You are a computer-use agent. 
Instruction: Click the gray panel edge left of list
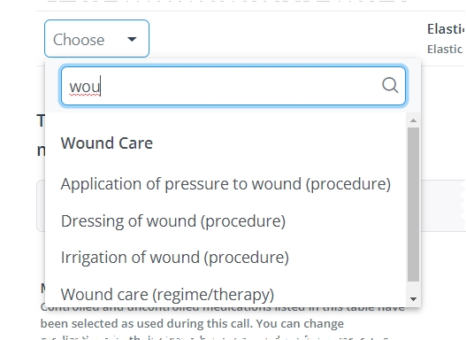click(41, 205)
